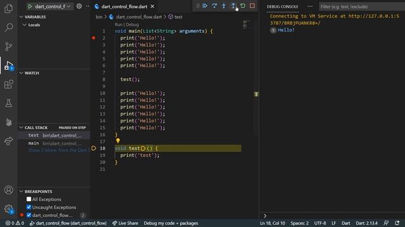The image size is (405, 227).
Task: Open notifications bell in status bar
Action: pyautogui.click(x=397, y=223)
